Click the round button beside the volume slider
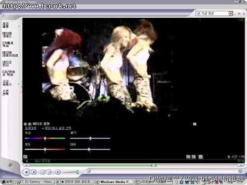The width and height of the screenshot is (247, 185). (x=88, y=171)
